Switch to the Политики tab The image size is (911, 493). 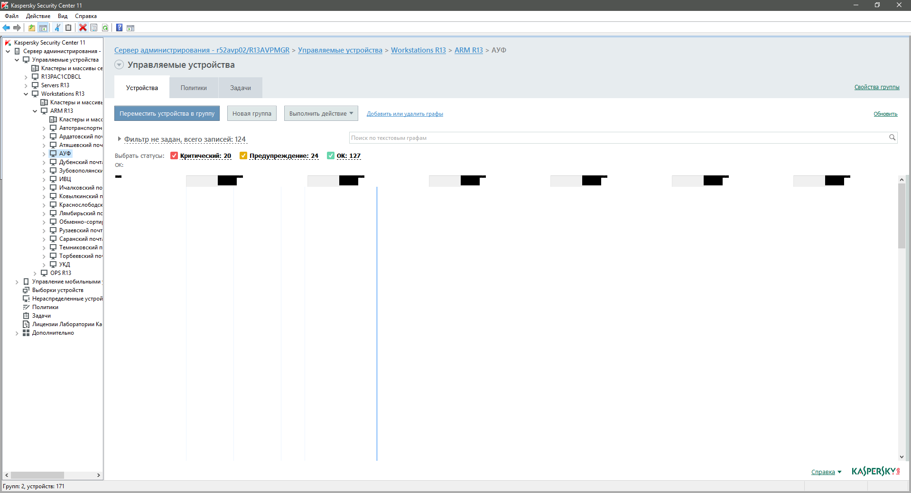pyautogui.click(x=194, y=88)
